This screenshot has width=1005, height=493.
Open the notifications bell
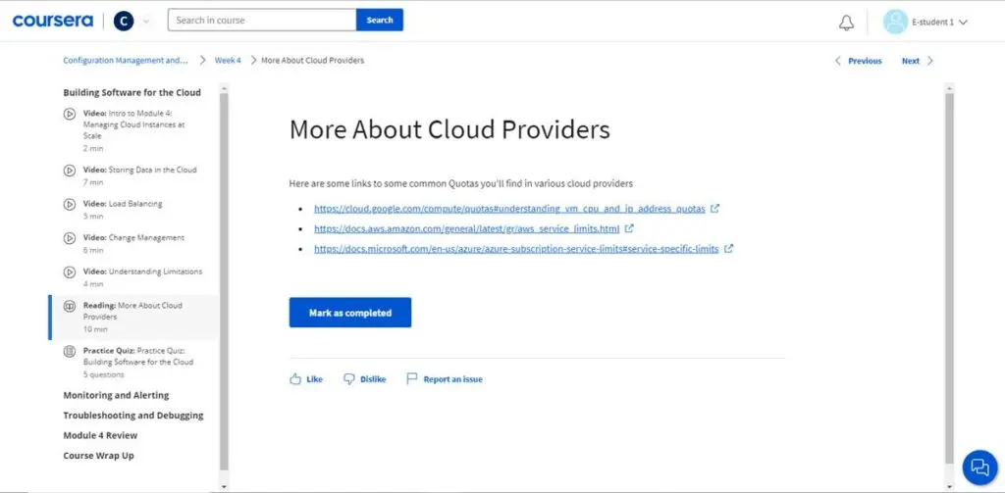846,23
